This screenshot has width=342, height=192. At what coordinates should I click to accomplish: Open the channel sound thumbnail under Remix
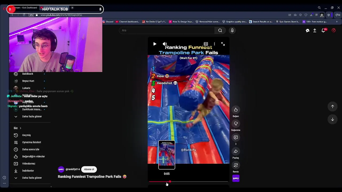click(x=236, y=178)
